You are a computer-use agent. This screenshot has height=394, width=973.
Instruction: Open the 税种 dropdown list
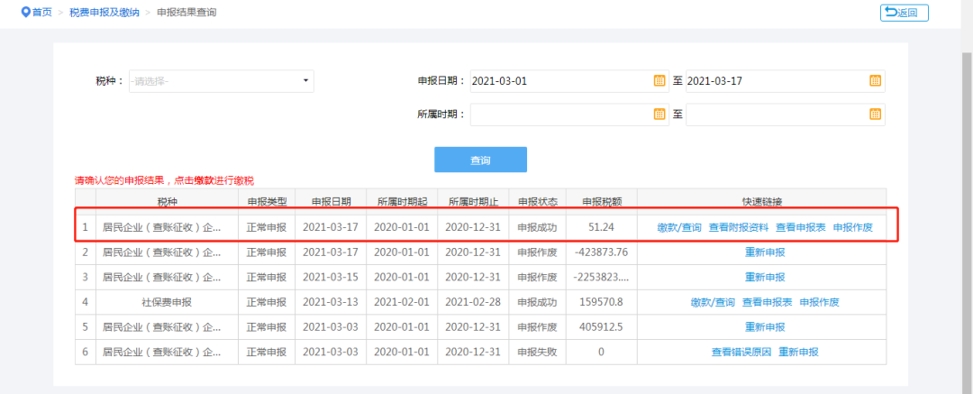tap(222, 81)
